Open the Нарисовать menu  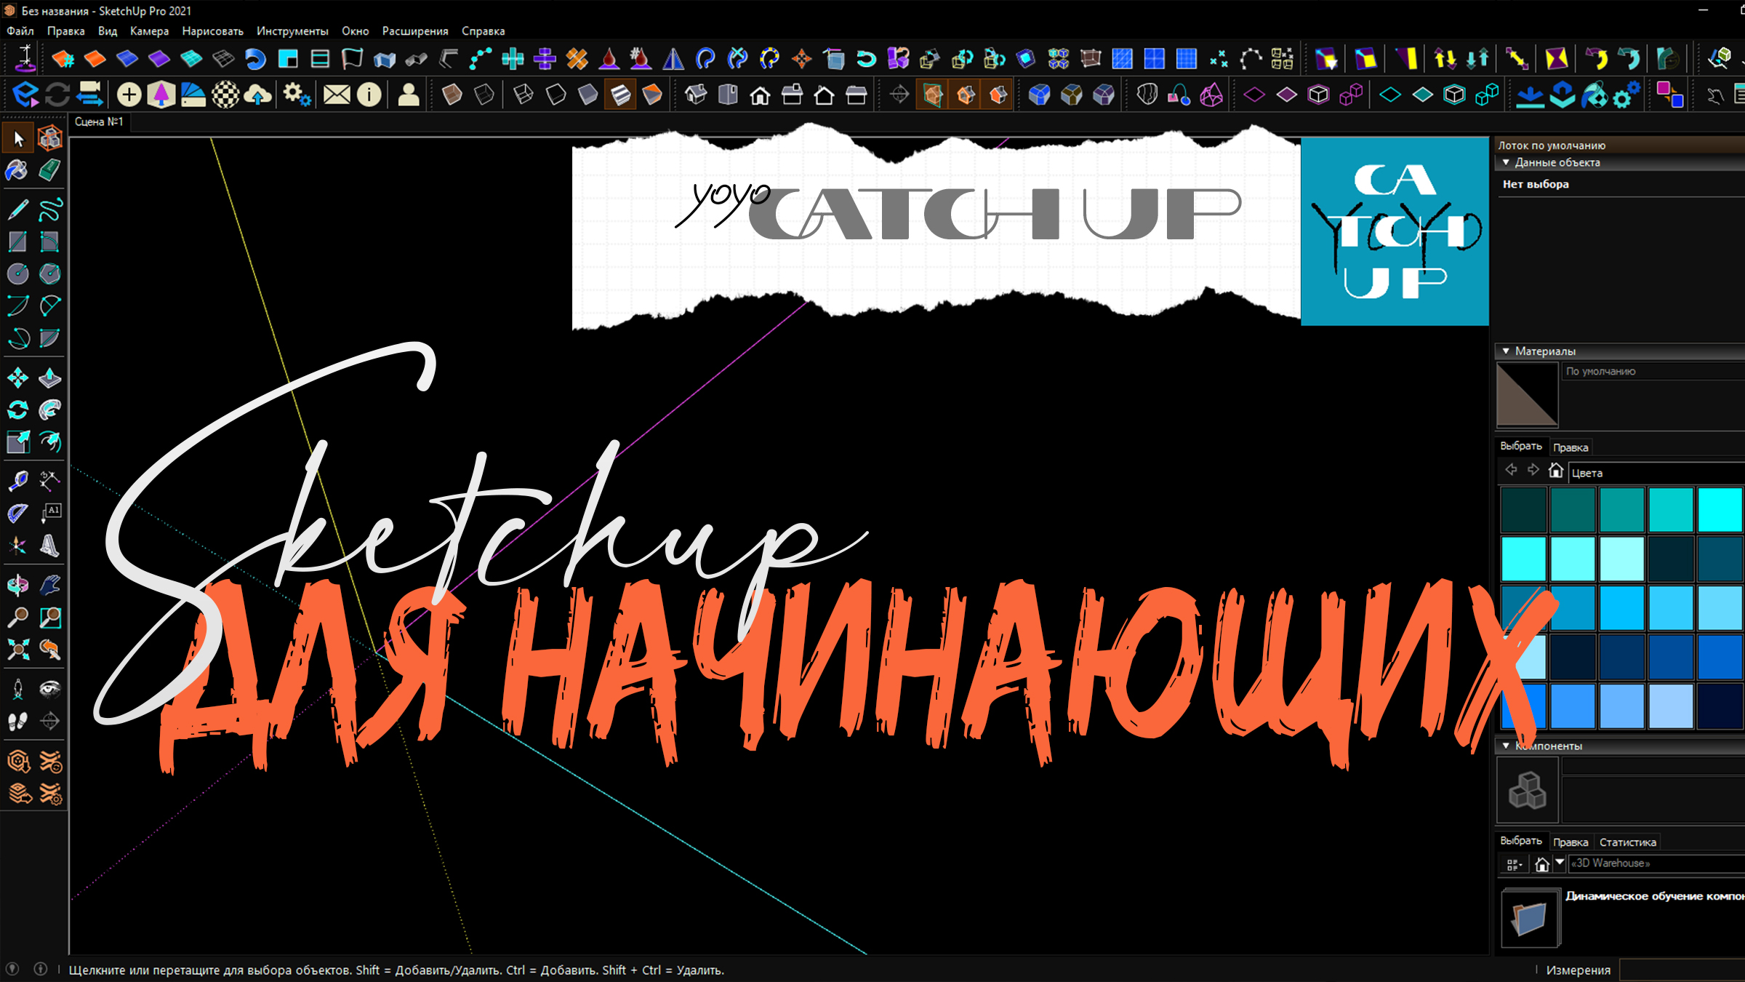(x=212, y=31)
